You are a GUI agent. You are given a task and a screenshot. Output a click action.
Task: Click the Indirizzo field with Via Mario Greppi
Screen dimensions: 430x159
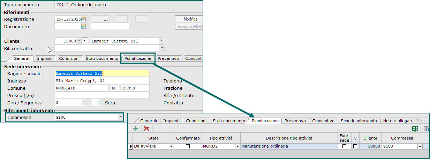click(102, 81)
